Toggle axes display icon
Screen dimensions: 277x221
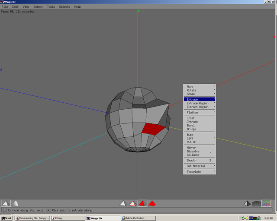[x=266, y=203]
